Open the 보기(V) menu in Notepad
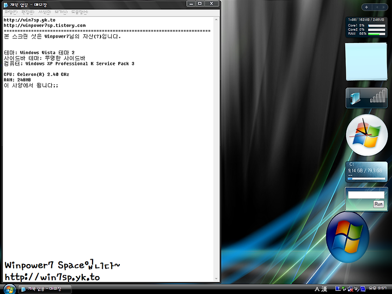 (61, 12)
